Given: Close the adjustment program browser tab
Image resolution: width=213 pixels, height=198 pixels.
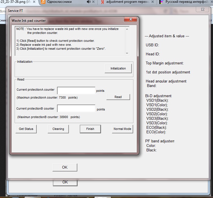Looking at the screenshot, I should [153, 2].
